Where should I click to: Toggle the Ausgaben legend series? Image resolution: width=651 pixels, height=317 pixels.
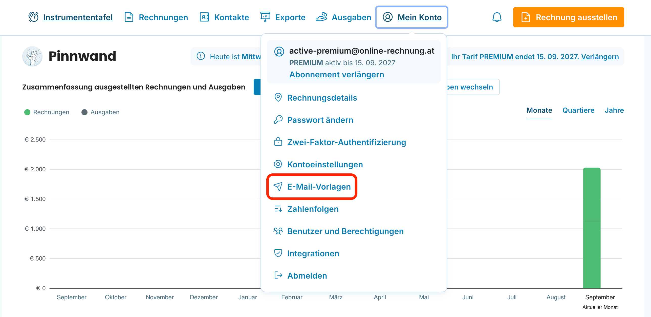click(100, 112)
